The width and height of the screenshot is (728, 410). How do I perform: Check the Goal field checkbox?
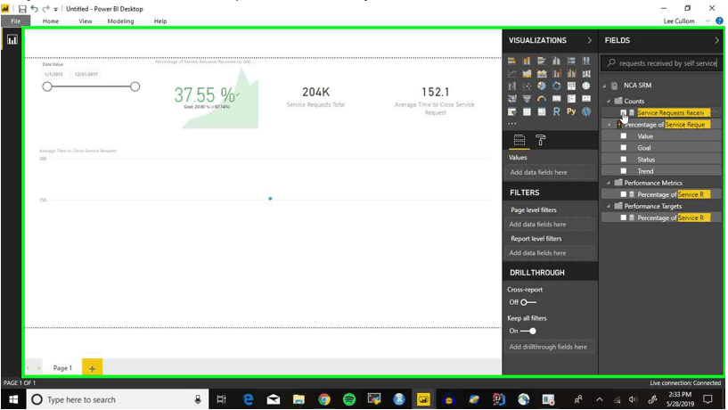tap(624, 148)
